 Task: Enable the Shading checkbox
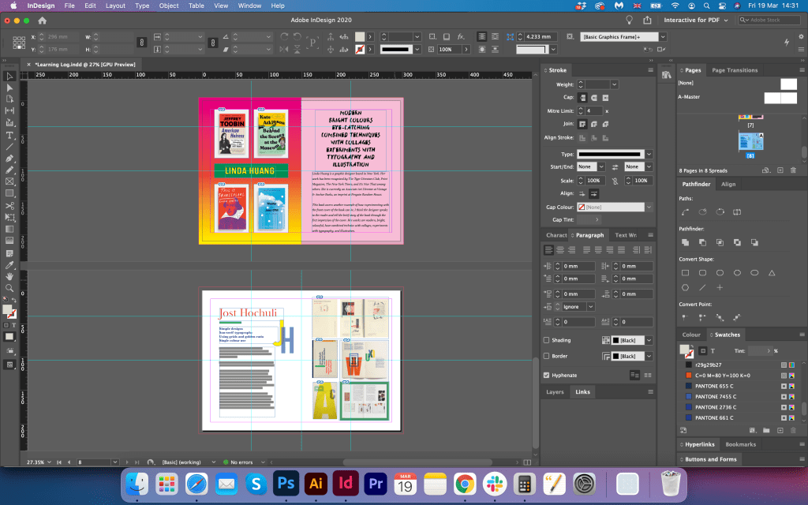coord(547,340)
